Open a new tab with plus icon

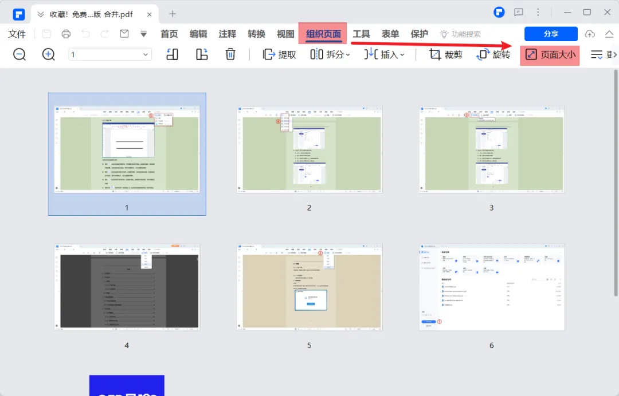[173, 13]
